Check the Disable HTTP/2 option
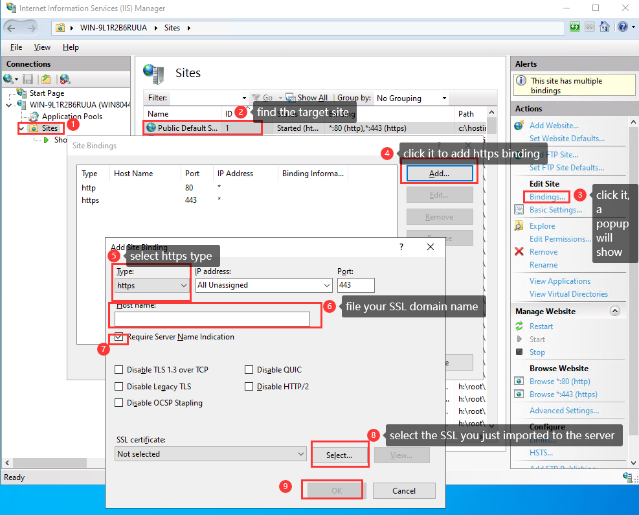639x515 pixels. 249,386
